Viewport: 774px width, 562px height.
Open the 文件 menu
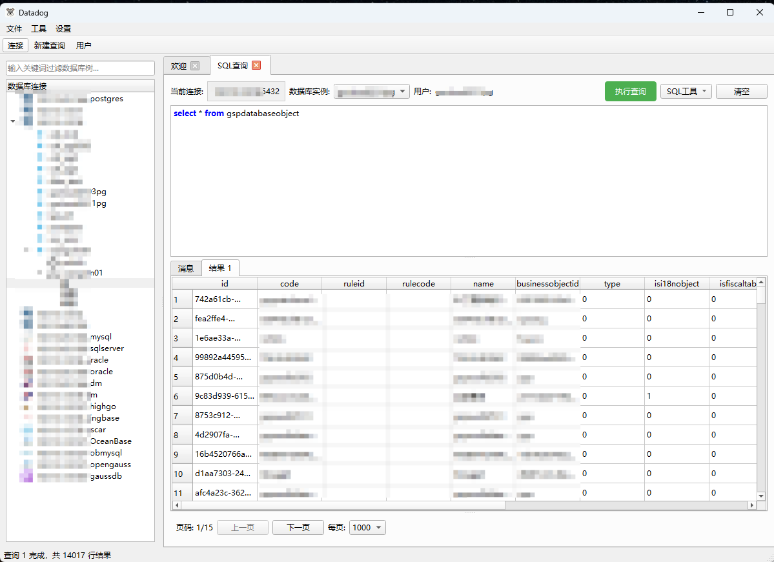pos(14,28)
